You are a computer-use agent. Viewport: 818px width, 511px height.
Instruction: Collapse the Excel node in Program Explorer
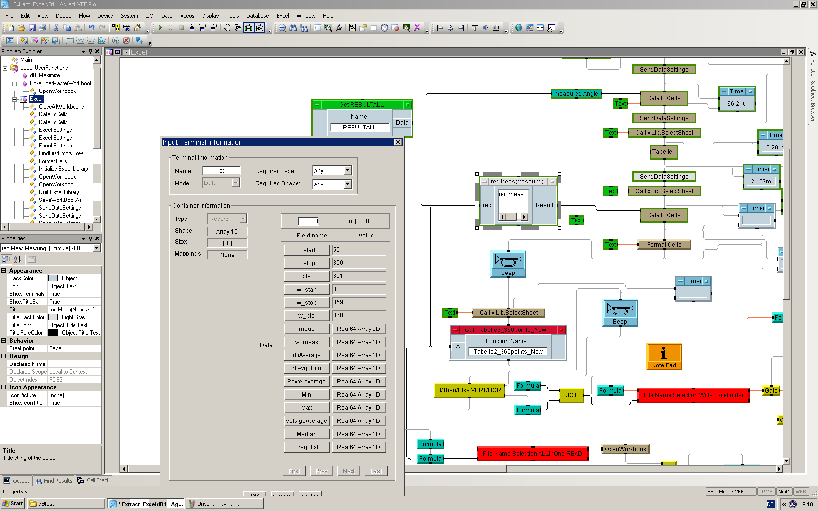pos(15,99)
